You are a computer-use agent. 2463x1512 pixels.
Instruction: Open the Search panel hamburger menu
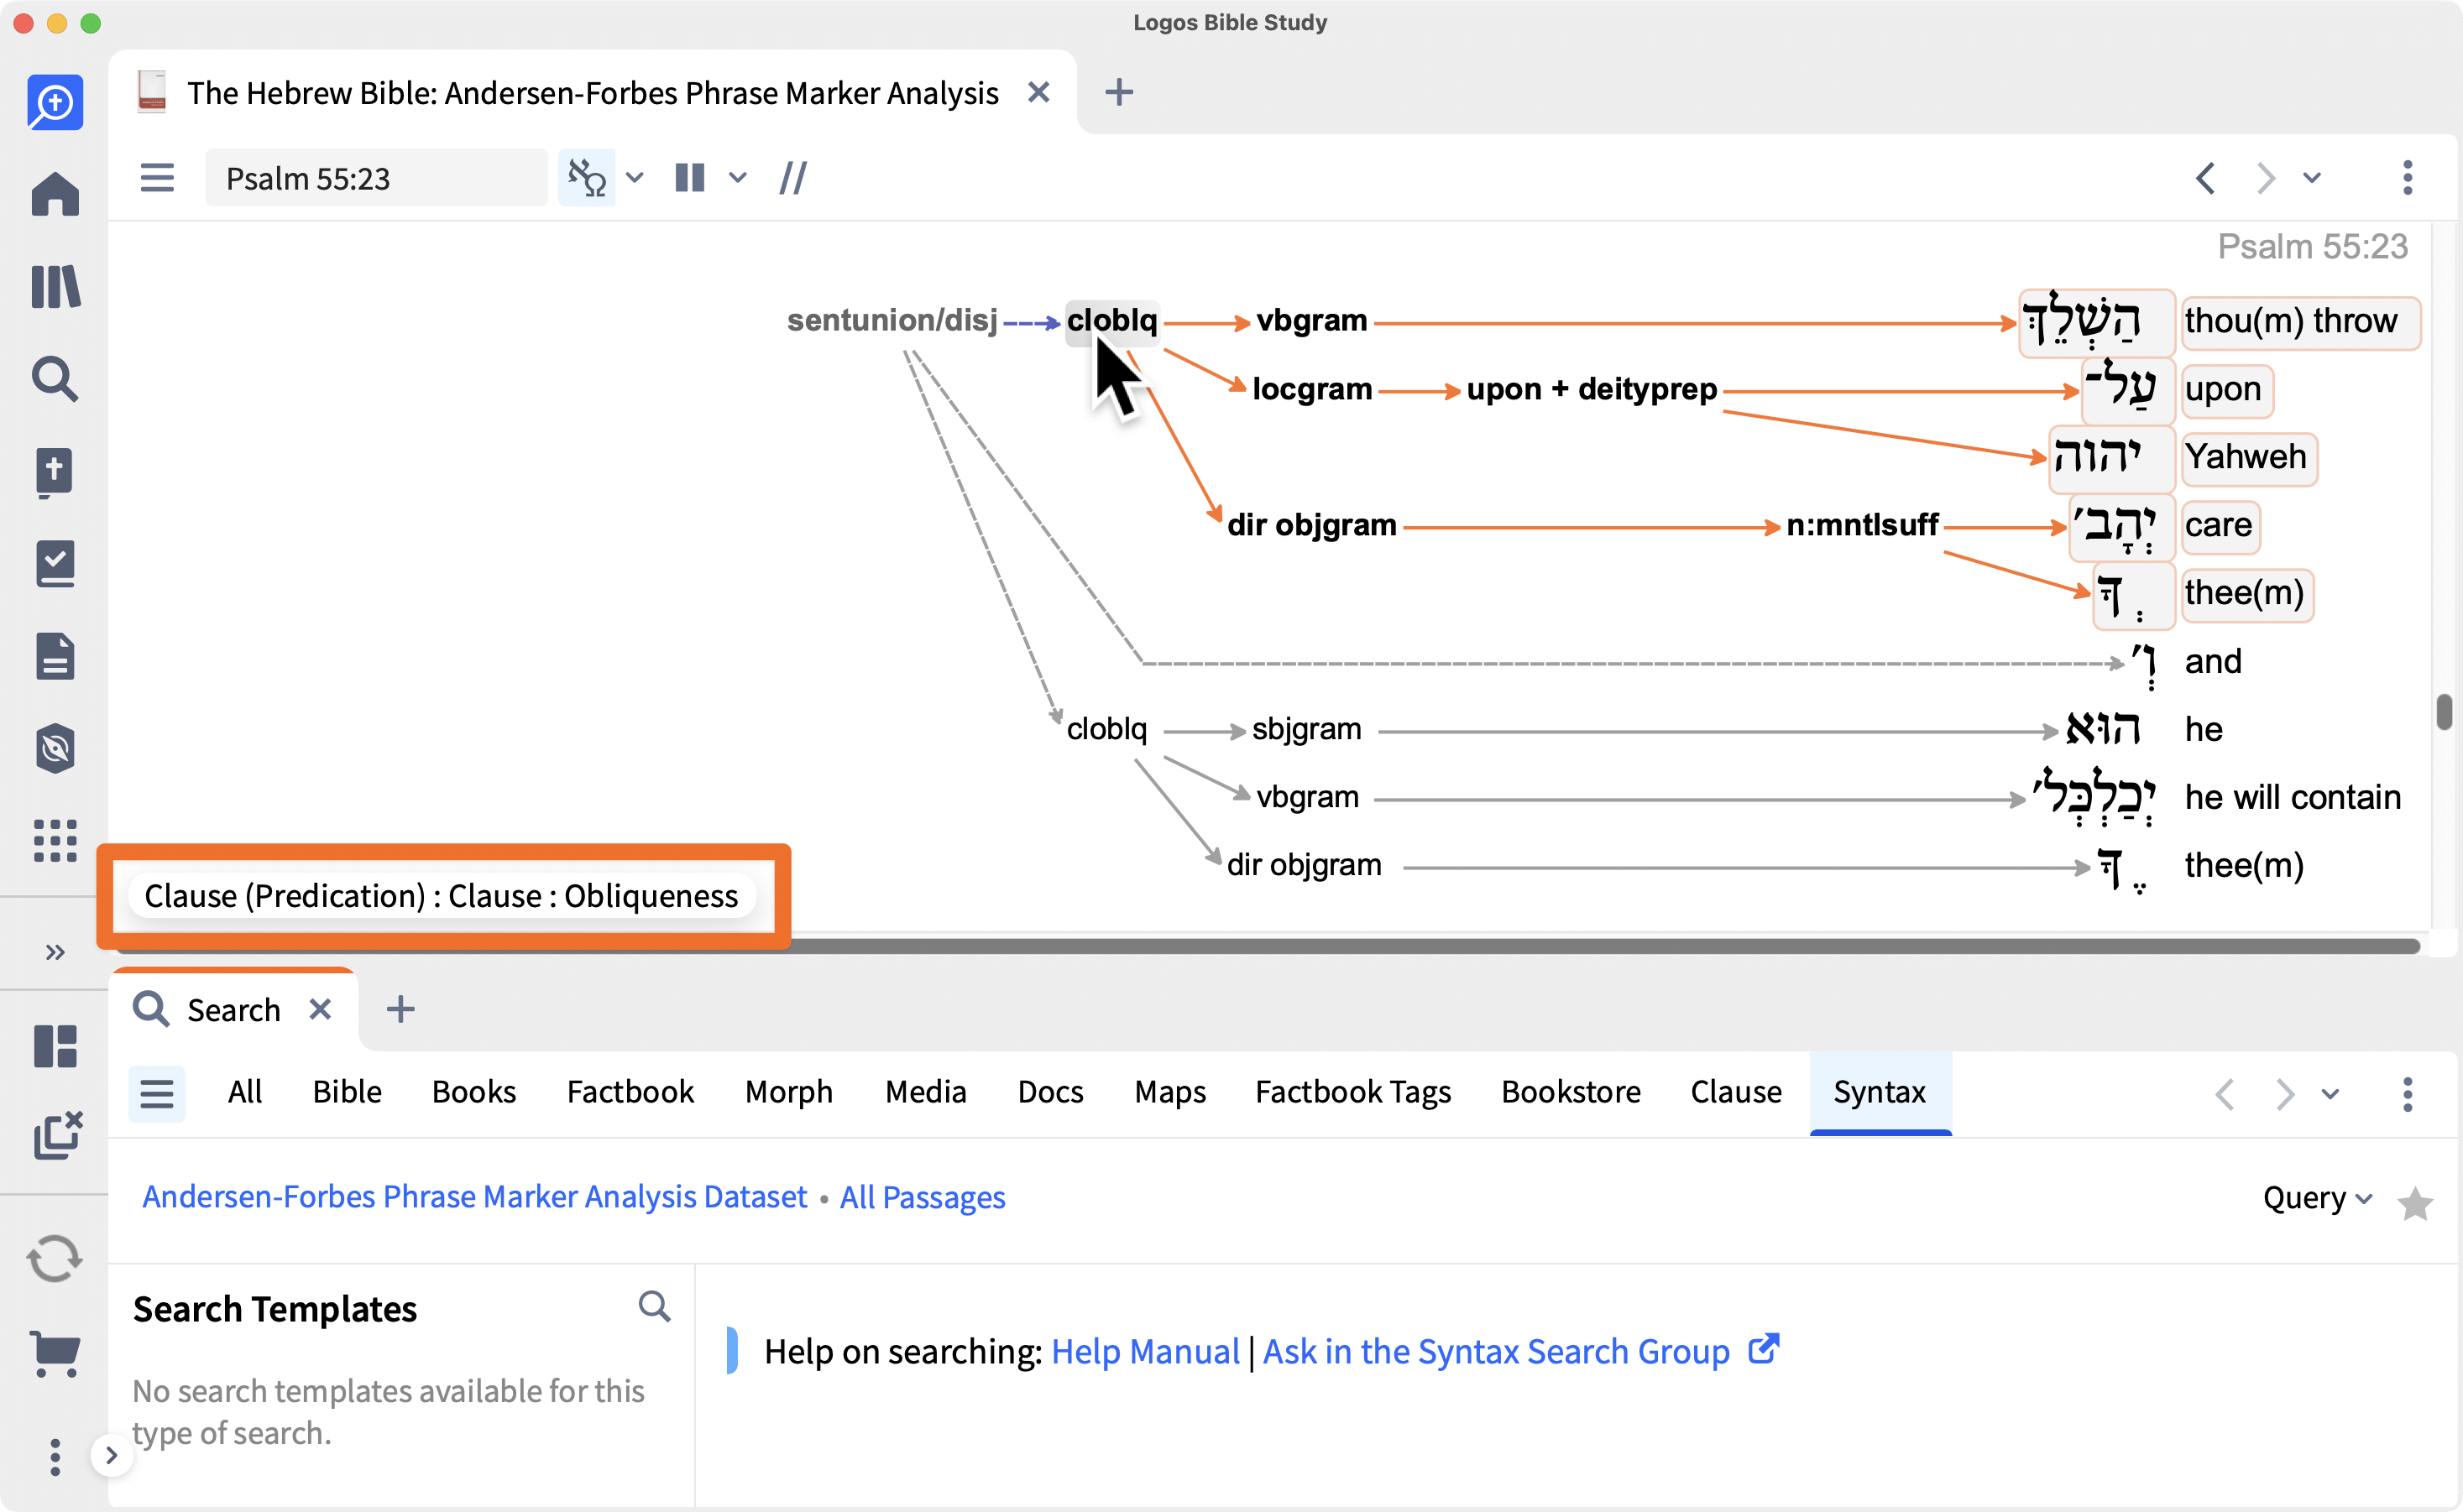click(x=157, y=1093)
